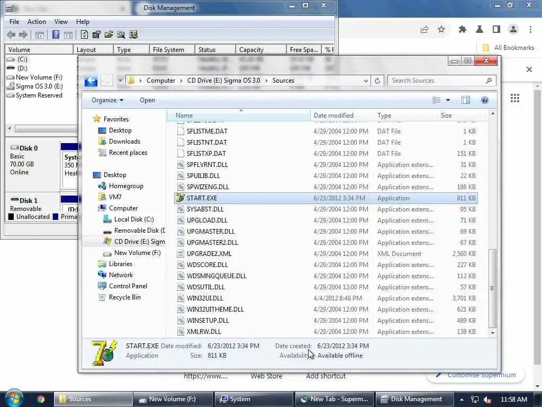Click the Customise Supermium button
This screenshot has width=542, height=407.
tap(475, 375)
